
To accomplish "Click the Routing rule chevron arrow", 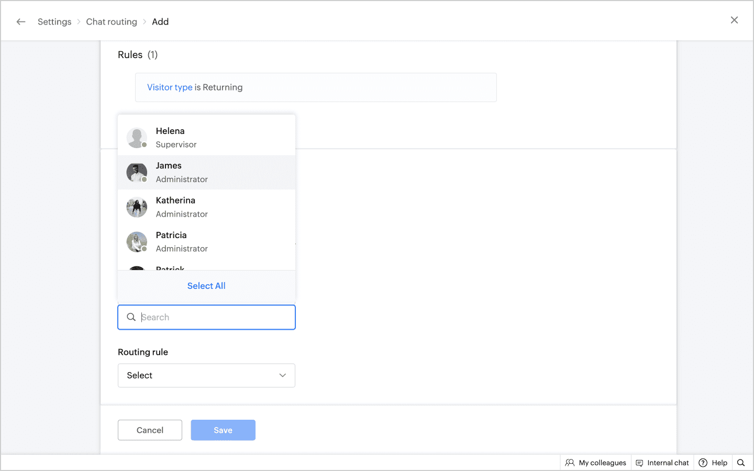I will [283, 376].
